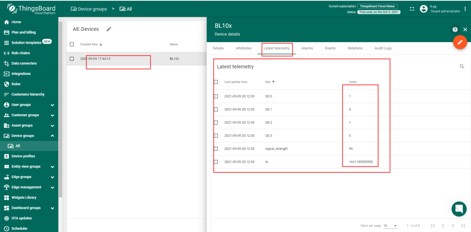471x232 pixels.
Task: Check the BL10x device row
Action: [72, 59]
